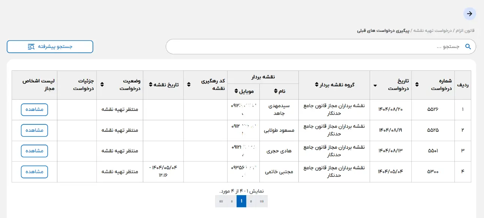Click مشاهده for request 5501

tap(34, 151)
